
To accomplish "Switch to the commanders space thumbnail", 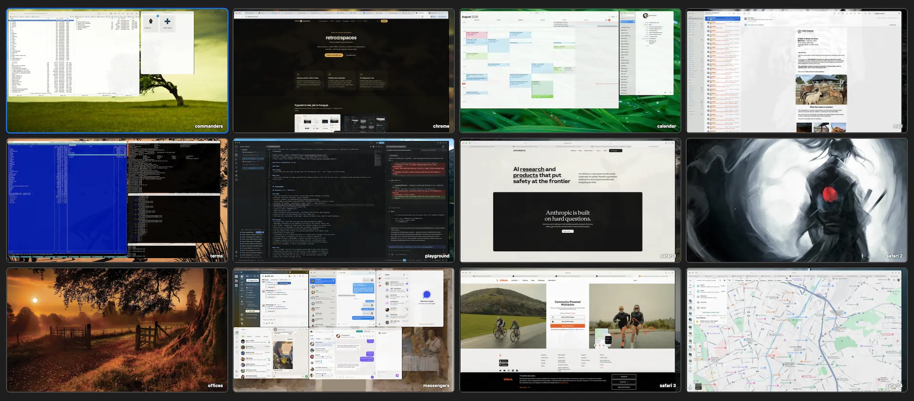I will tap(117, 70).
